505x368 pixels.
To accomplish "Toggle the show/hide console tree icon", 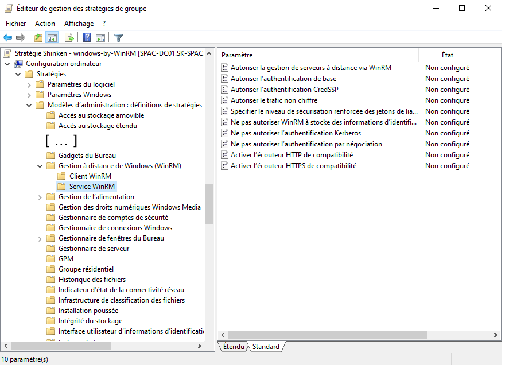I will 52,38.
